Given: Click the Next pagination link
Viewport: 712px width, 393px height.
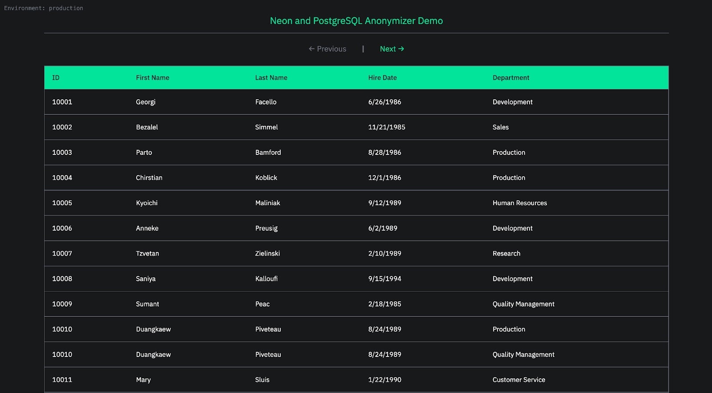Looking at the screenshot, I should coord(388,49).
